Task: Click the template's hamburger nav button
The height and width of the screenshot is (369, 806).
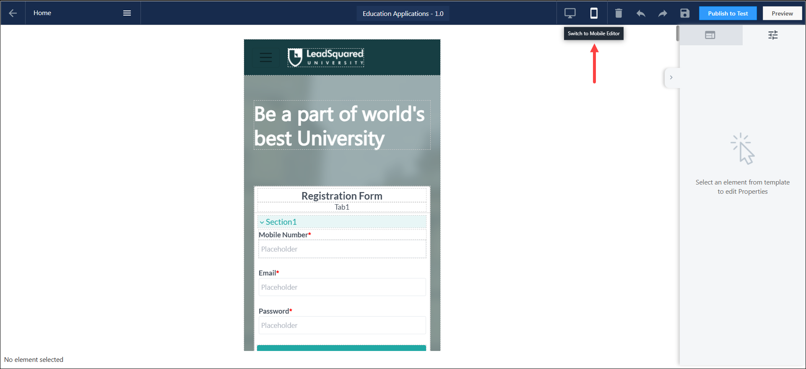Action: coord(266,57)
